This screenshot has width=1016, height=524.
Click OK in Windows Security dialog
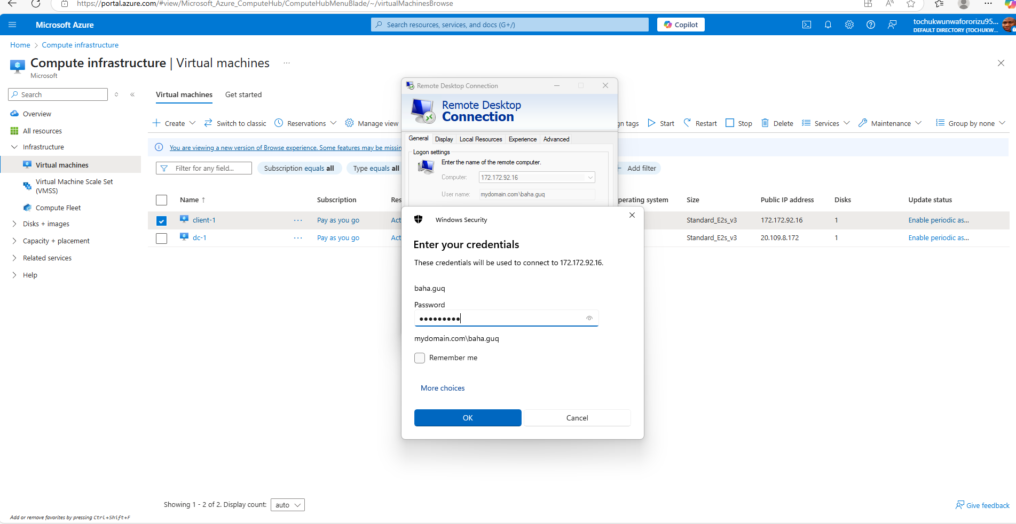468,418
